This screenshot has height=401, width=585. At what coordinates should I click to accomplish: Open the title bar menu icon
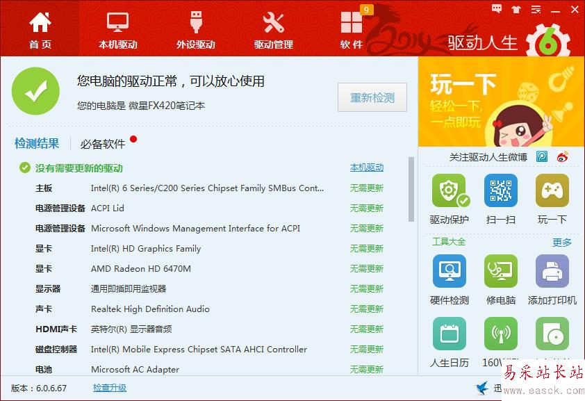pyautogui.click(x=536, y=9)
